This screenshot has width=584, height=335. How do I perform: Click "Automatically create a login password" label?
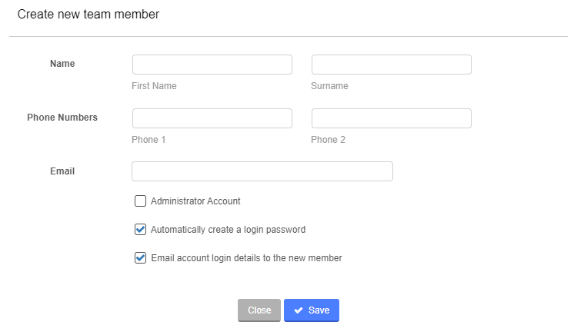point(228,230)
